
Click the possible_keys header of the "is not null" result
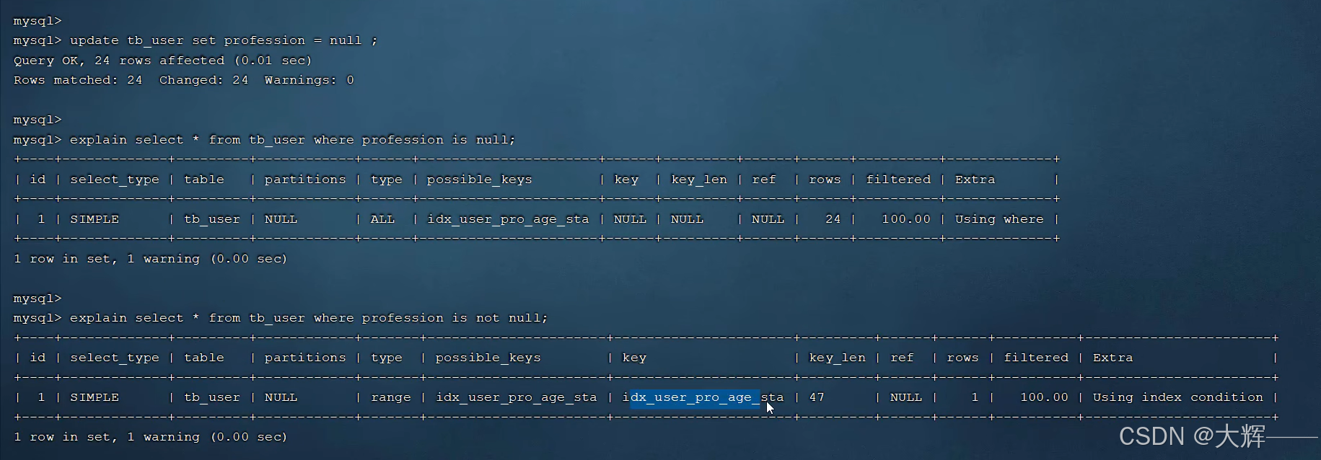click(488, 358)
